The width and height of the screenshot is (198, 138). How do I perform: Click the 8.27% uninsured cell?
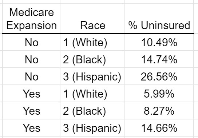[159, 111]
